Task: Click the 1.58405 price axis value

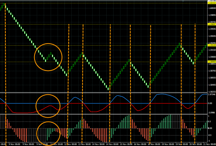Action: coord(212,85)
